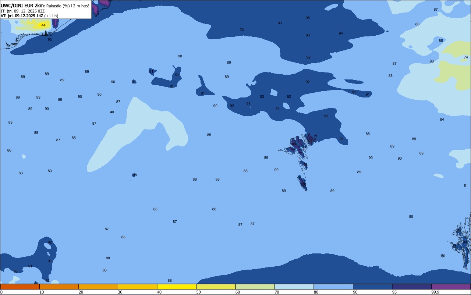This screenshot has height=295, width=471.
Task: Click the legend tick label "30"
Action: pos(120,292)
